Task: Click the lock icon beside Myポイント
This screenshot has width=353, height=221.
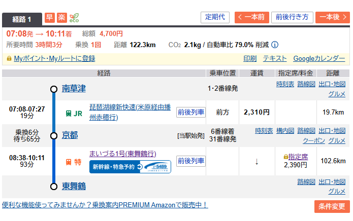Action: pos(9,58)
